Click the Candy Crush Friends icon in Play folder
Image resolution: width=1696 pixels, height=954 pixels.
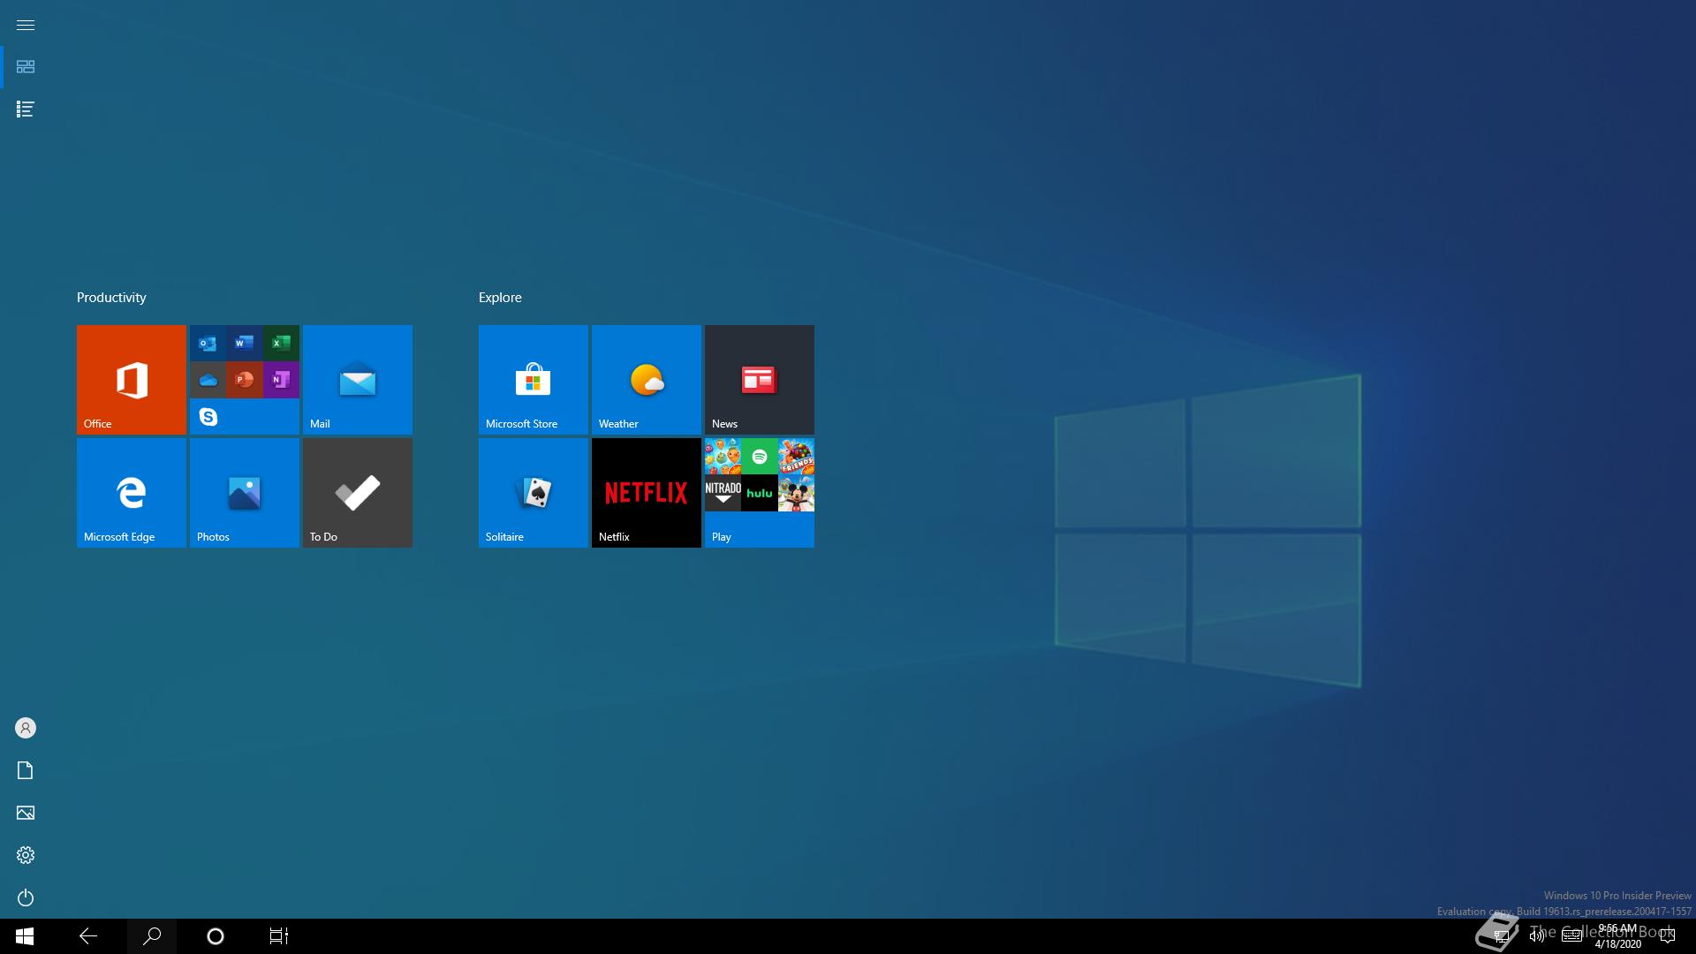(x=796, y=456)
